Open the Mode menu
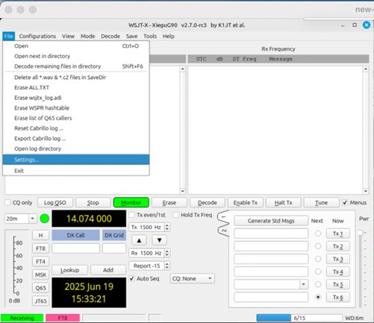 (87, 37)
